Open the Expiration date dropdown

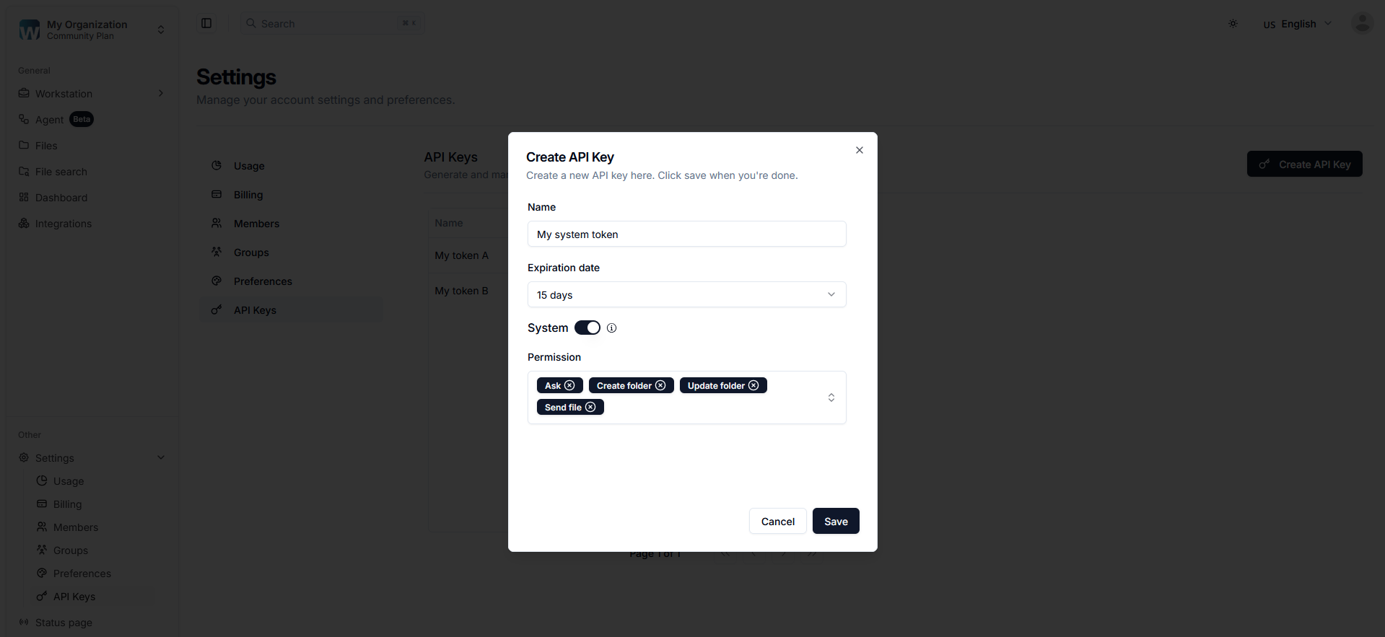point(686,294)
